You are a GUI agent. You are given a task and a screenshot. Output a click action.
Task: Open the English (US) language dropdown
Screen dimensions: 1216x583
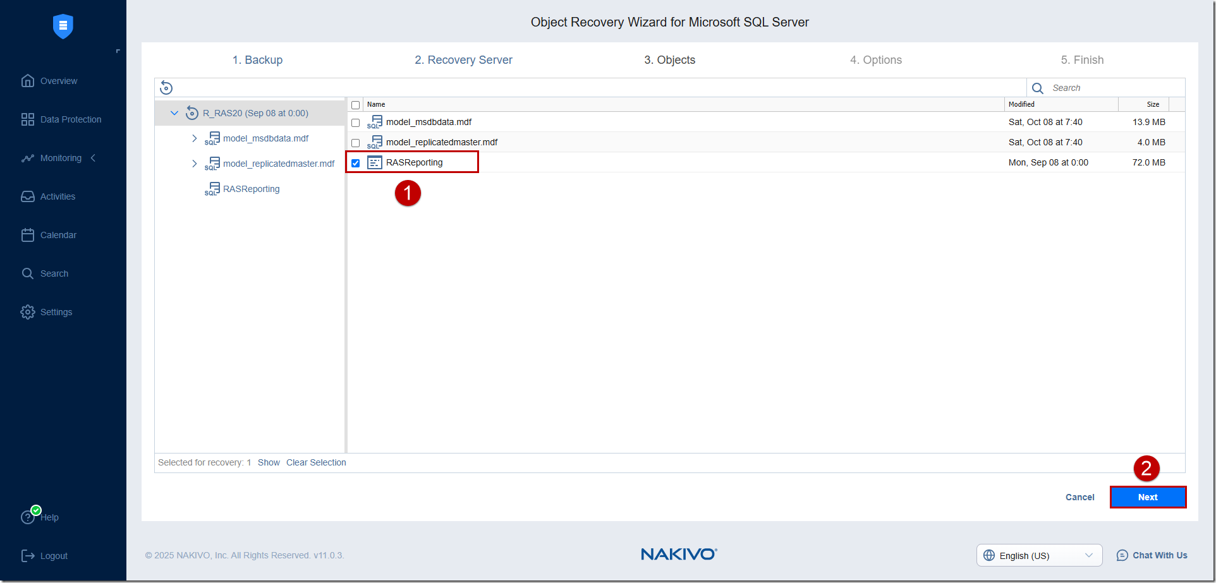click(x=1040, y=555)
